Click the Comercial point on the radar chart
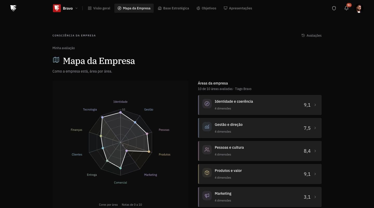The image size is (374, 208). point(120,168)
